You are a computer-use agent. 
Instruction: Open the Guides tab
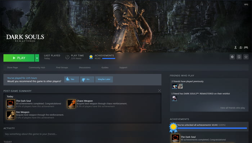105,68
